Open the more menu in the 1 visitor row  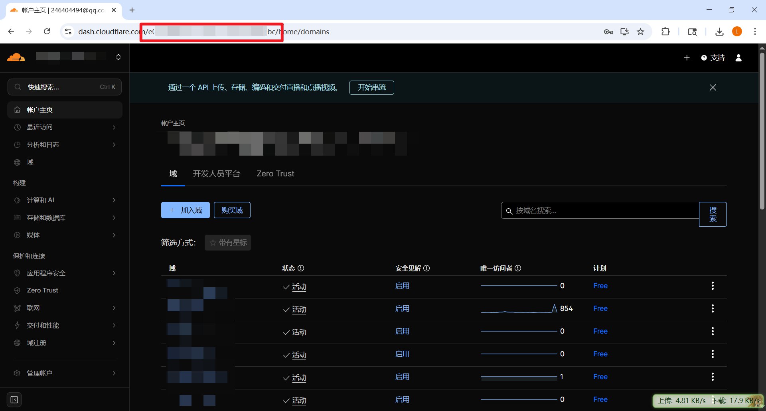[x=713, y=377]
